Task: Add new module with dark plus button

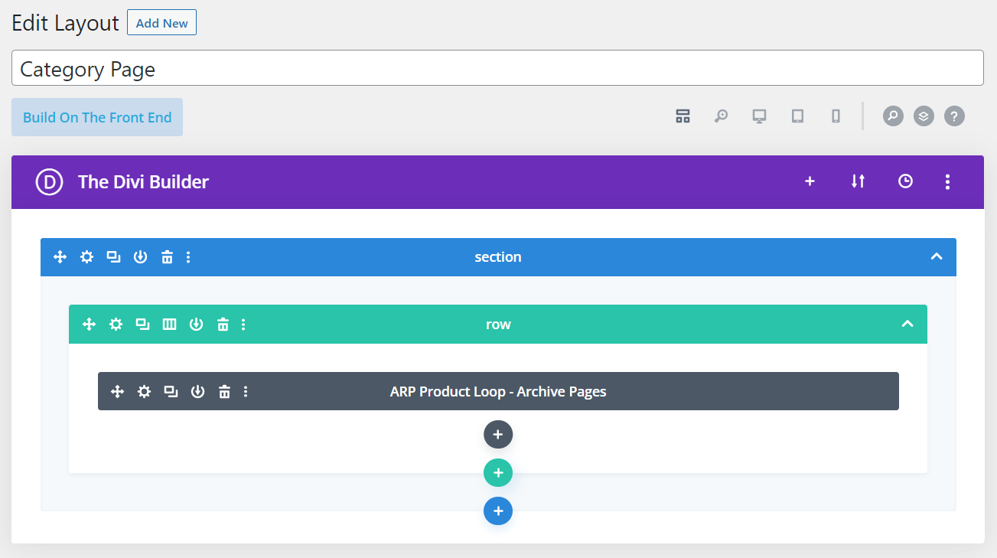Action: click(x=498, y=435)
